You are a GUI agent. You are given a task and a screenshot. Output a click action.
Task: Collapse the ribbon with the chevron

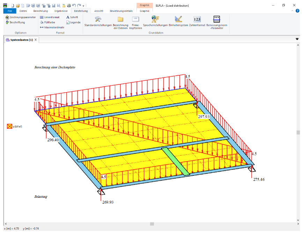pyautogui.click(x=292, y=11)
